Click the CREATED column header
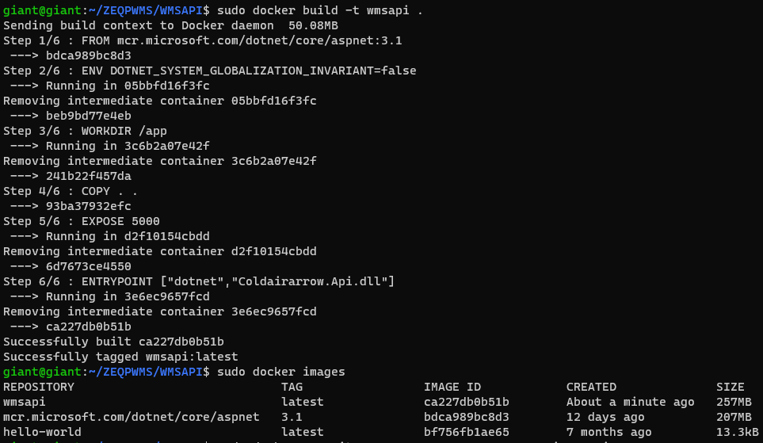Viewport: 763px width, 443px height. coord(591,387)
